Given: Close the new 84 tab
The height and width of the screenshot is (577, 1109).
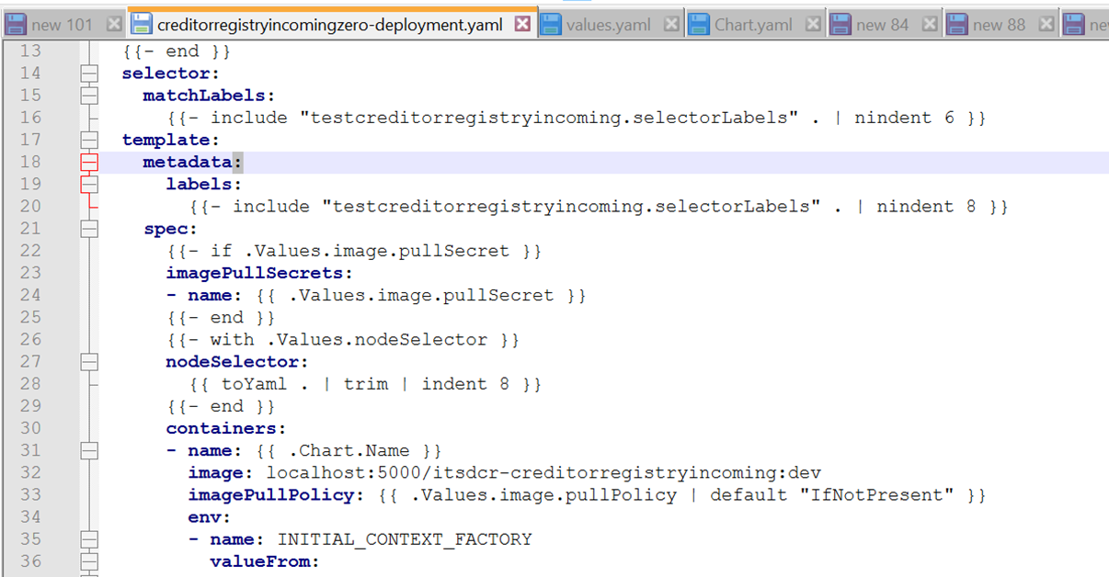Looking at the screenshot, I should point(930,24).
